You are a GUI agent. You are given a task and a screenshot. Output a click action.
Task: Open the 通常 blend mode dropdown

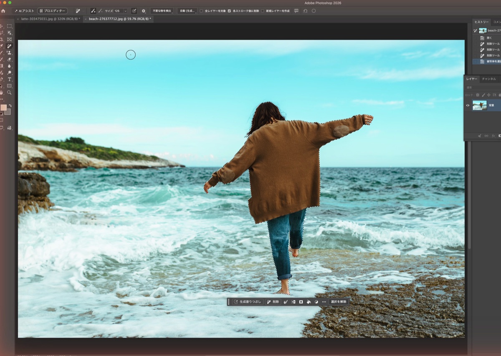(x=482, y=88)
